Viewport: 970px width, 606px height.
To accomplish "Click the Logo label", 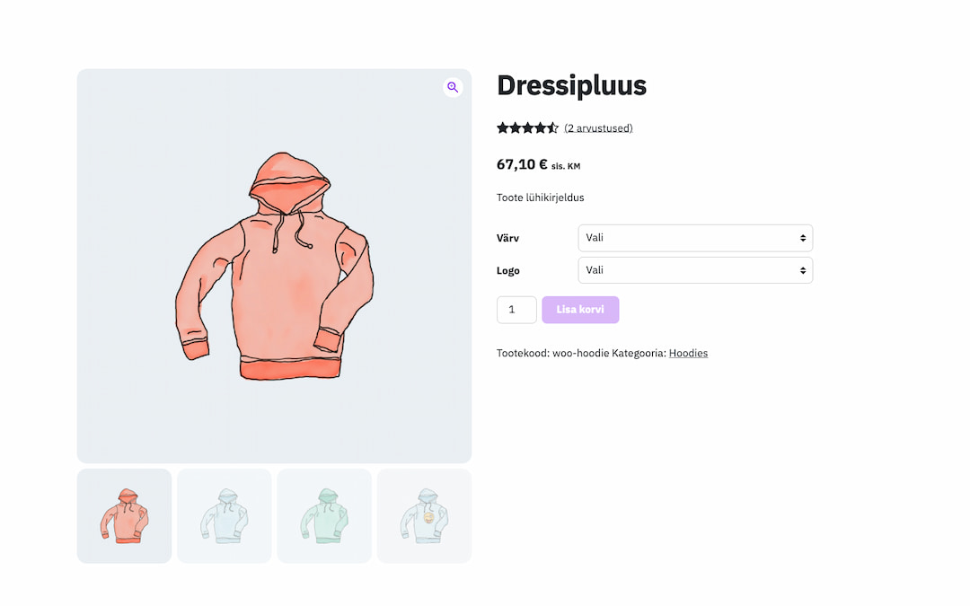I will (x=507, y=271).
